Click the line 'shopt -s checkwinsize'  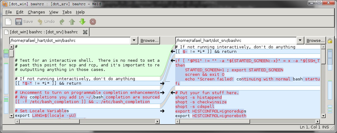(x=201, y=102)
